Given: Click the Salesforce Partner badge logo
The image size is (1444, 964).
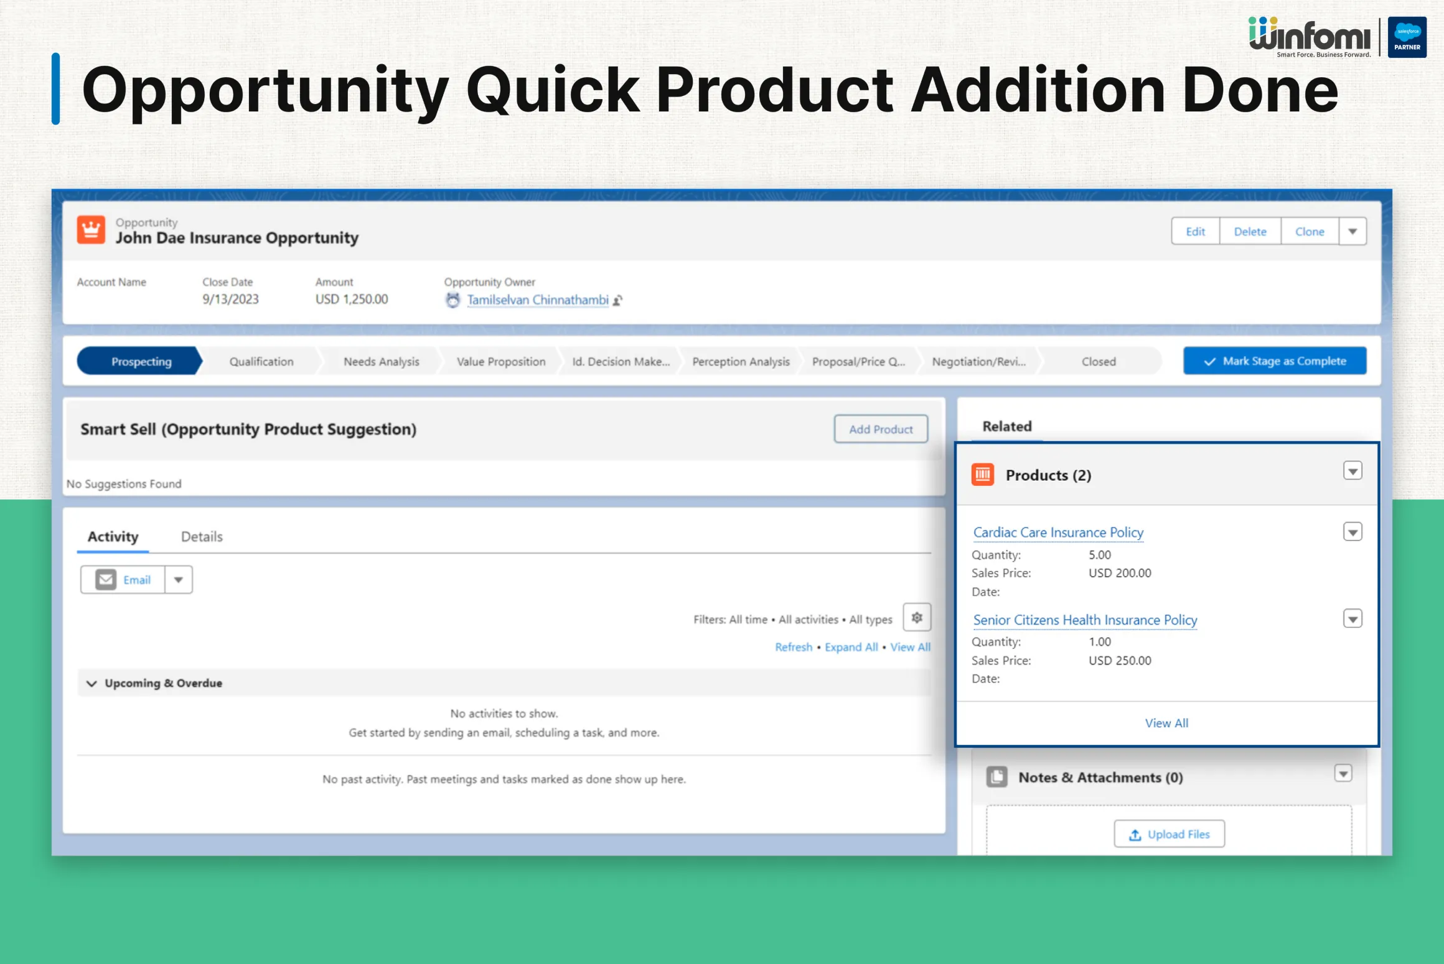Looking at the screenshot, I should click(x=1407, y=37).
